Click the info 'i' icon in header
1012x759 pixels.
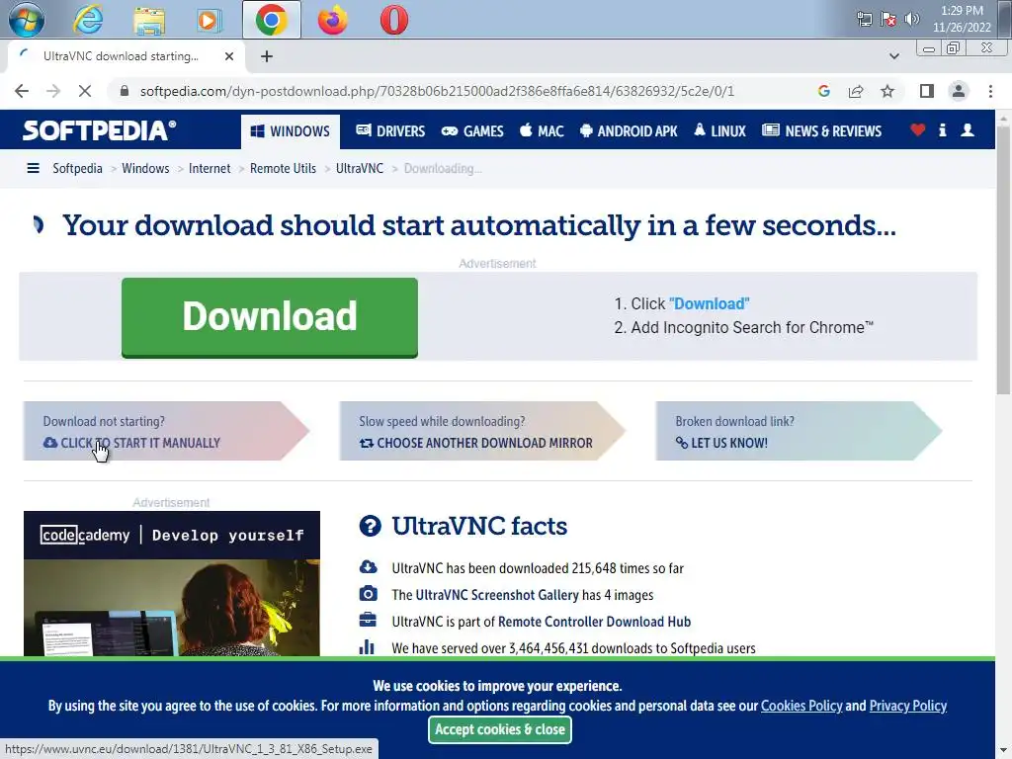tap(942, 129)
